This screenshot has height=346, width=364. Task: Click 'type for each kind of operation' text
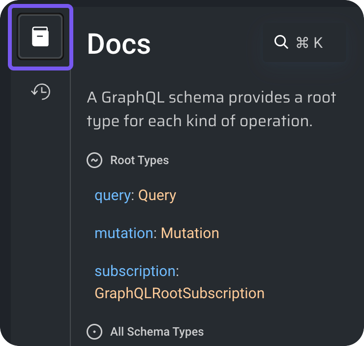pos(199,121)
